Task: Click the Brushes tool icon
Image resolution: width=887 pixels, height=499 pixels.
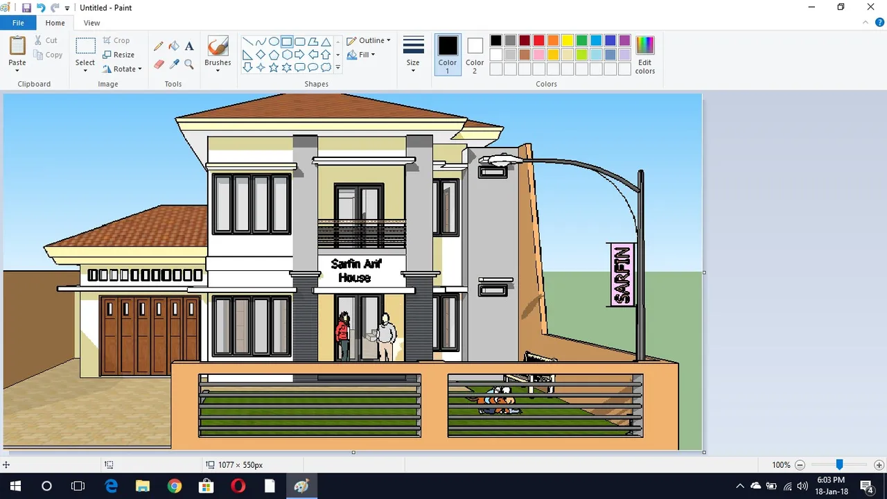Action: (218, 46)
